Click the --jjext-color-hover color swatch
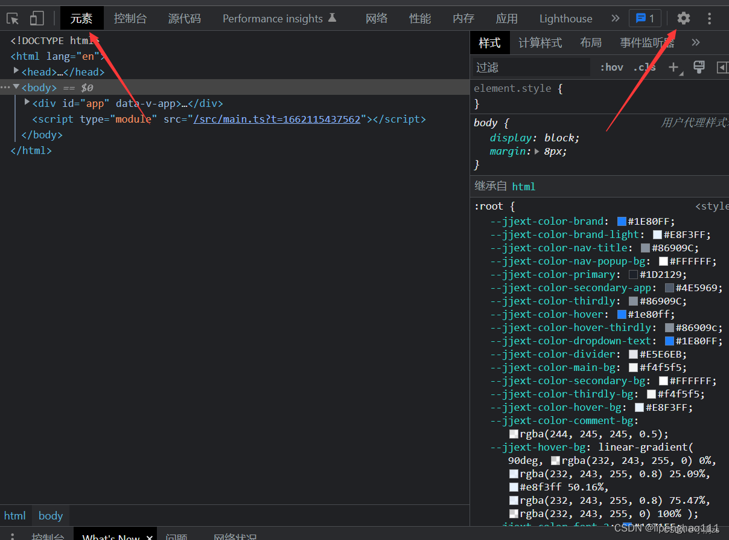729x540 pixels. [x=622, y=314]
